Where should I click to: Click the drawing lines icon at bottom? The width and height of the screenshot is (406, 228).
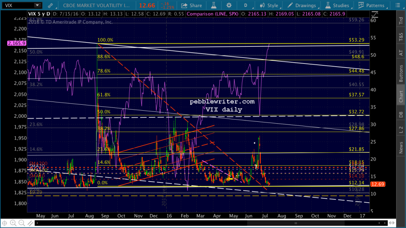click(x=30, y=223)
